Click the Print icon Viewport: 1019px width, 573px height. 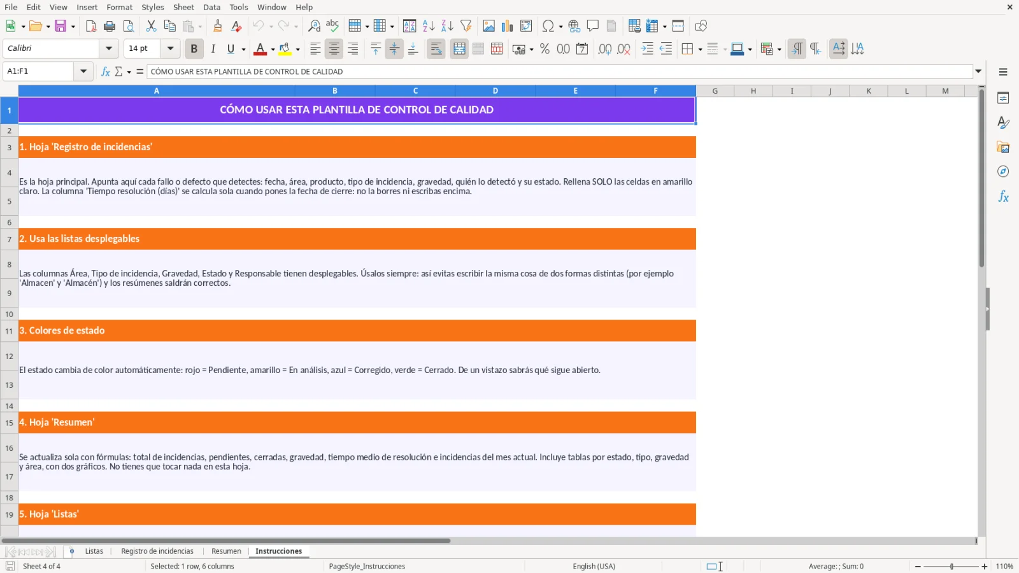point(110,26)
